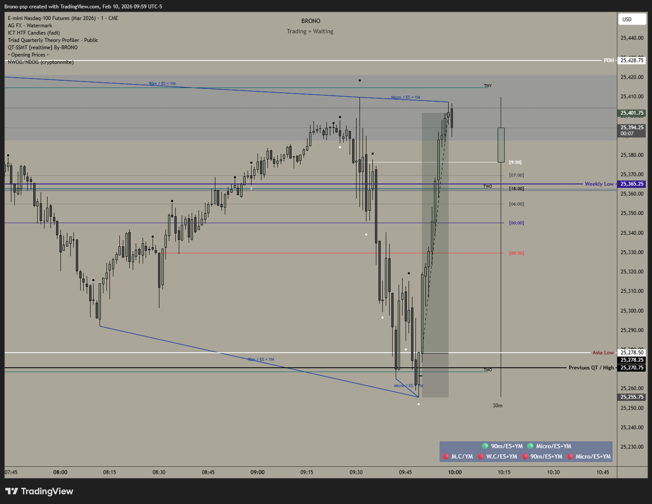Click the Asia Low line label
652x504 pixels.
pos(603,352)
